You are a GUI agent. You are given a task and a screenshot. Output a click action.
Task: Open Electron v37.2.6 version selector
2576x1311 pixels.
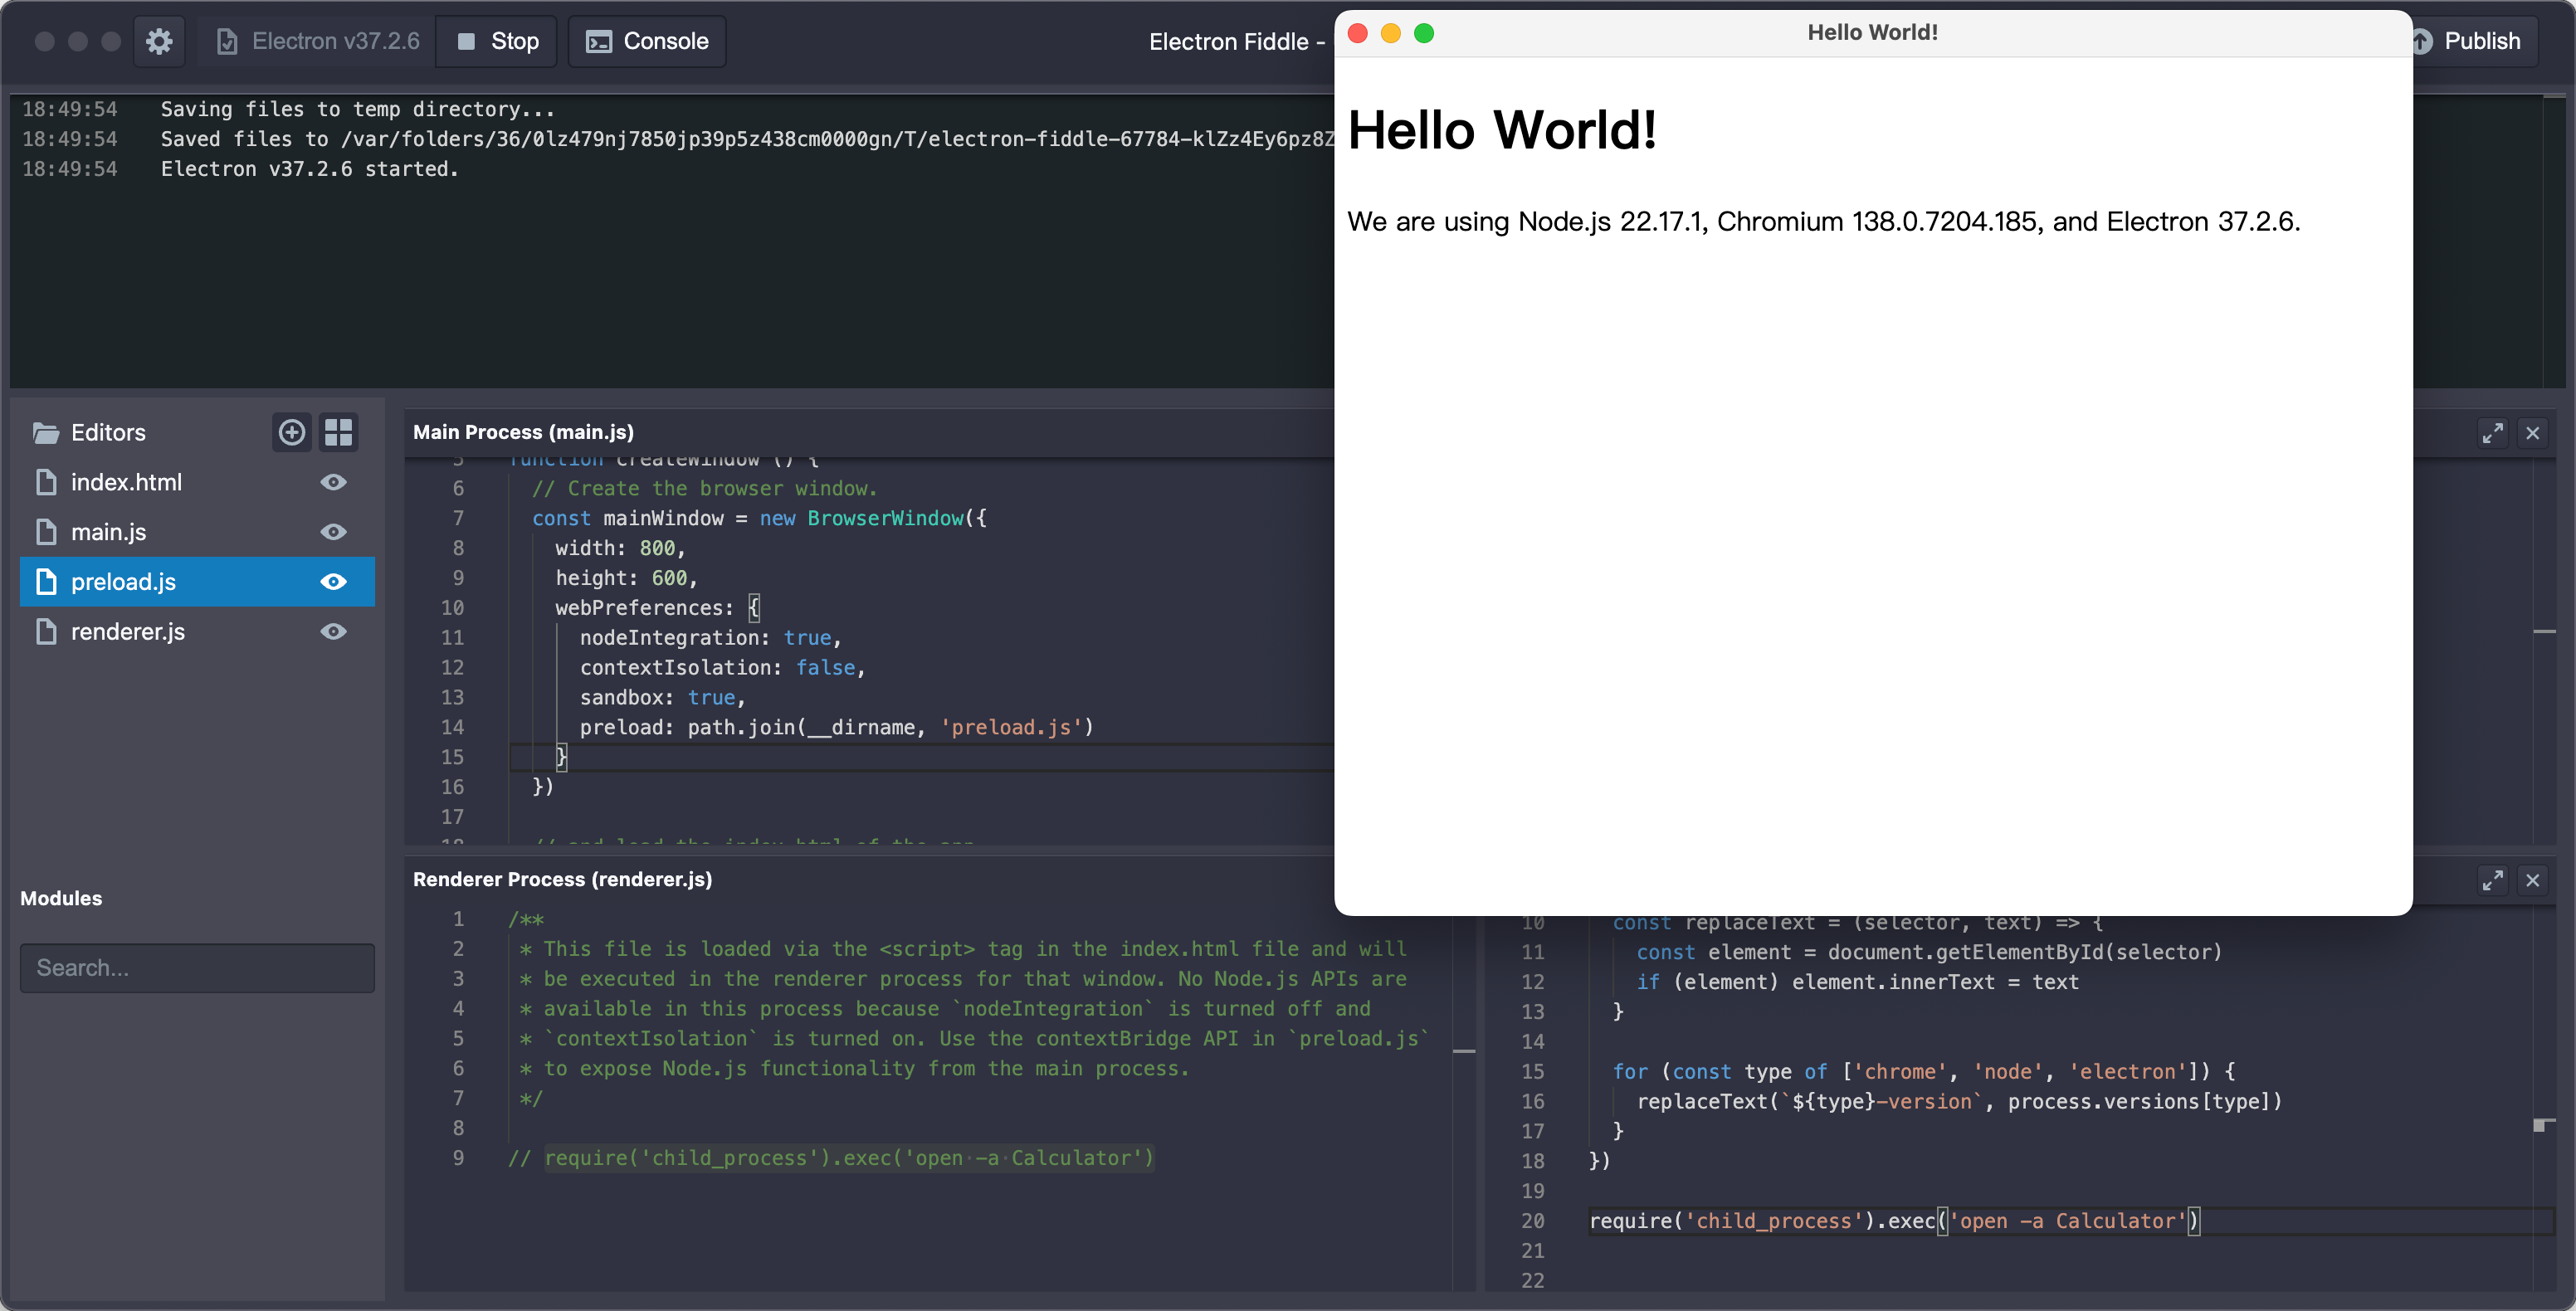coord(318,41)
